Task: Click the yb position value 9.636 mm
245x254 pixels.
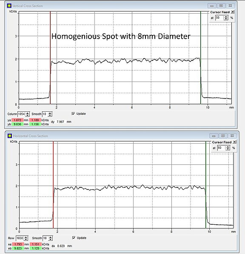Action: (17, 124)
